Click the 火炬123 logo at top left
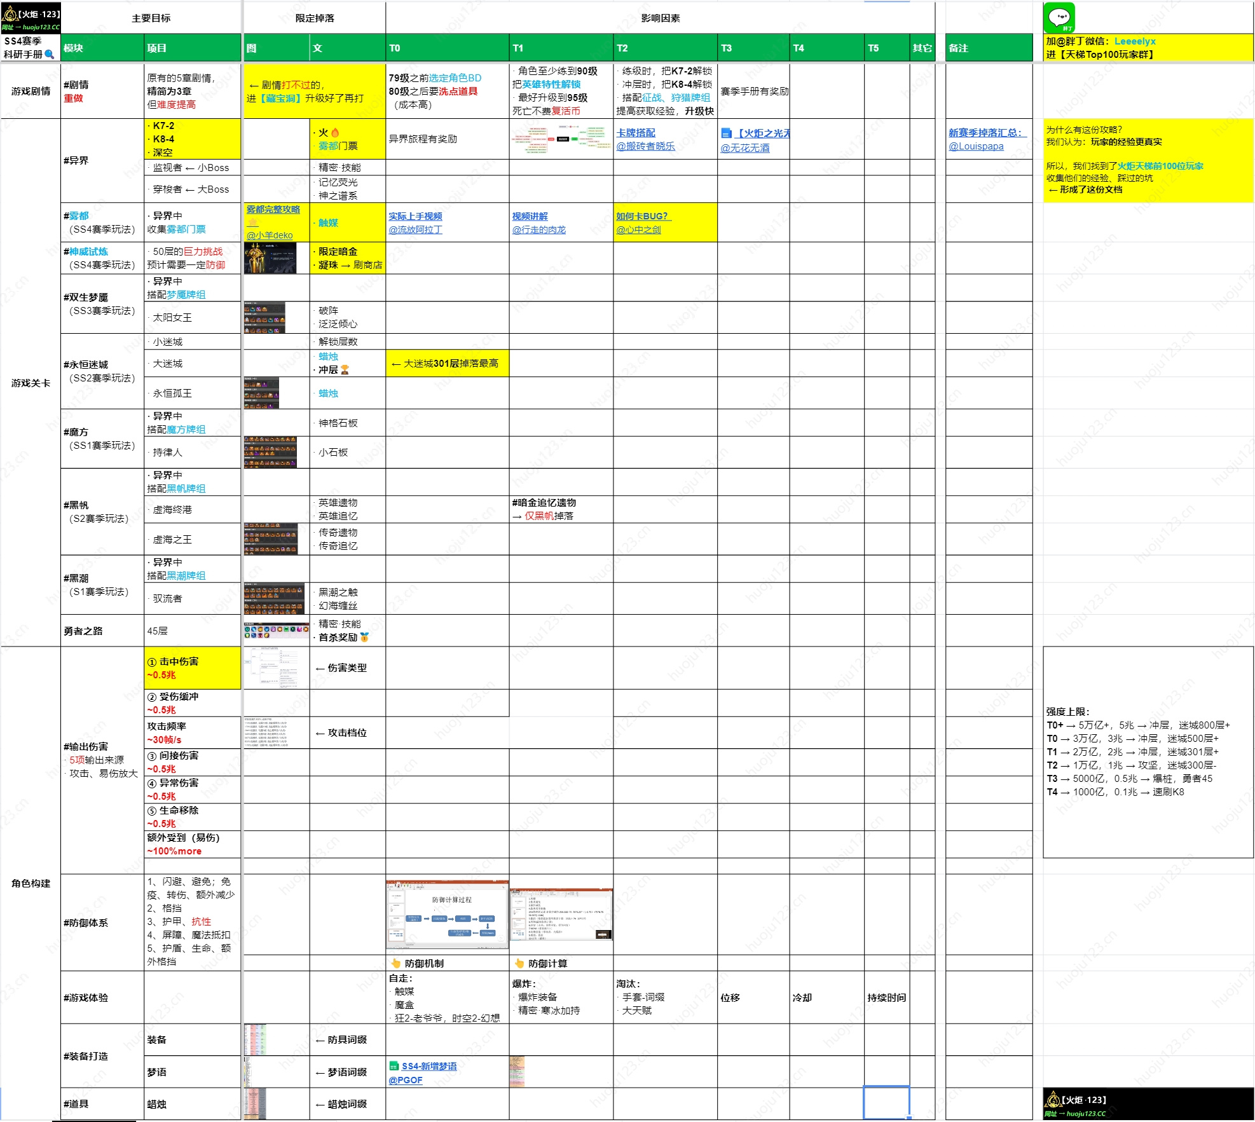 (x=31, y=18)
